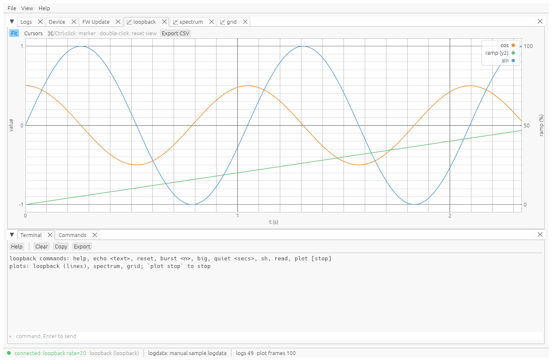Open the View menu
This screenshot has height=361, width=552.
point(27,8)
